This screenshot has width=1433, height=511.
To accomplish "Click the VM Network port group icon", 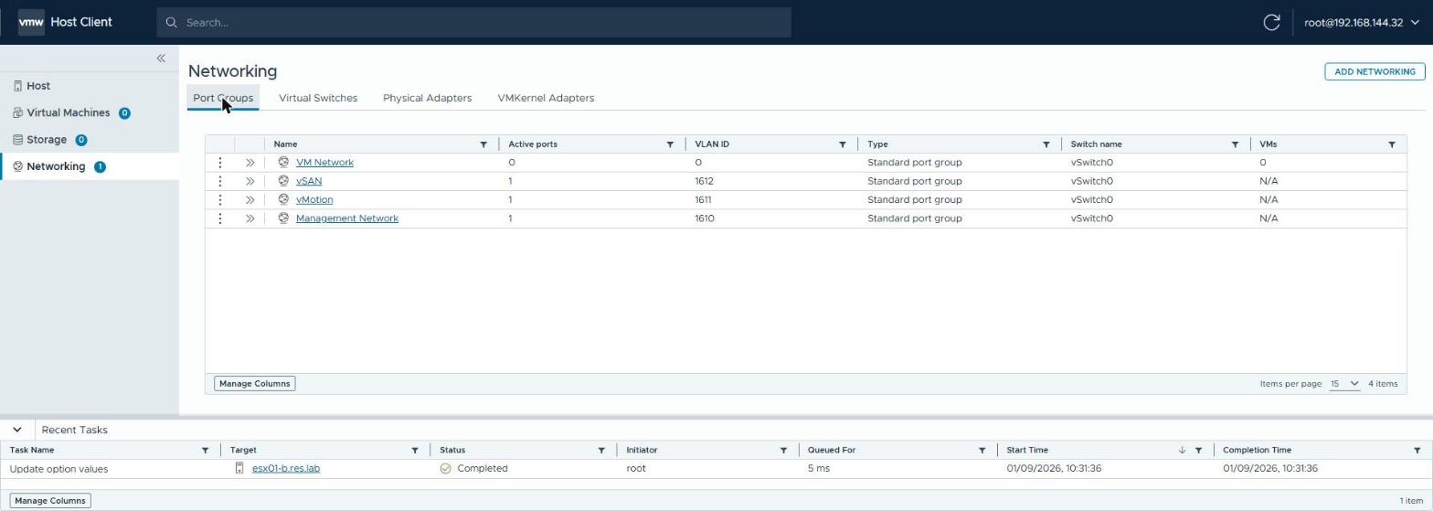I will coord(283,163).
